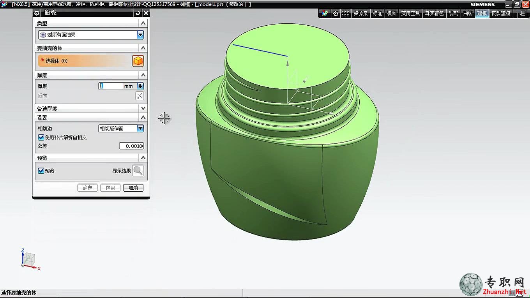Click the 公差 label

pos(42,146)
